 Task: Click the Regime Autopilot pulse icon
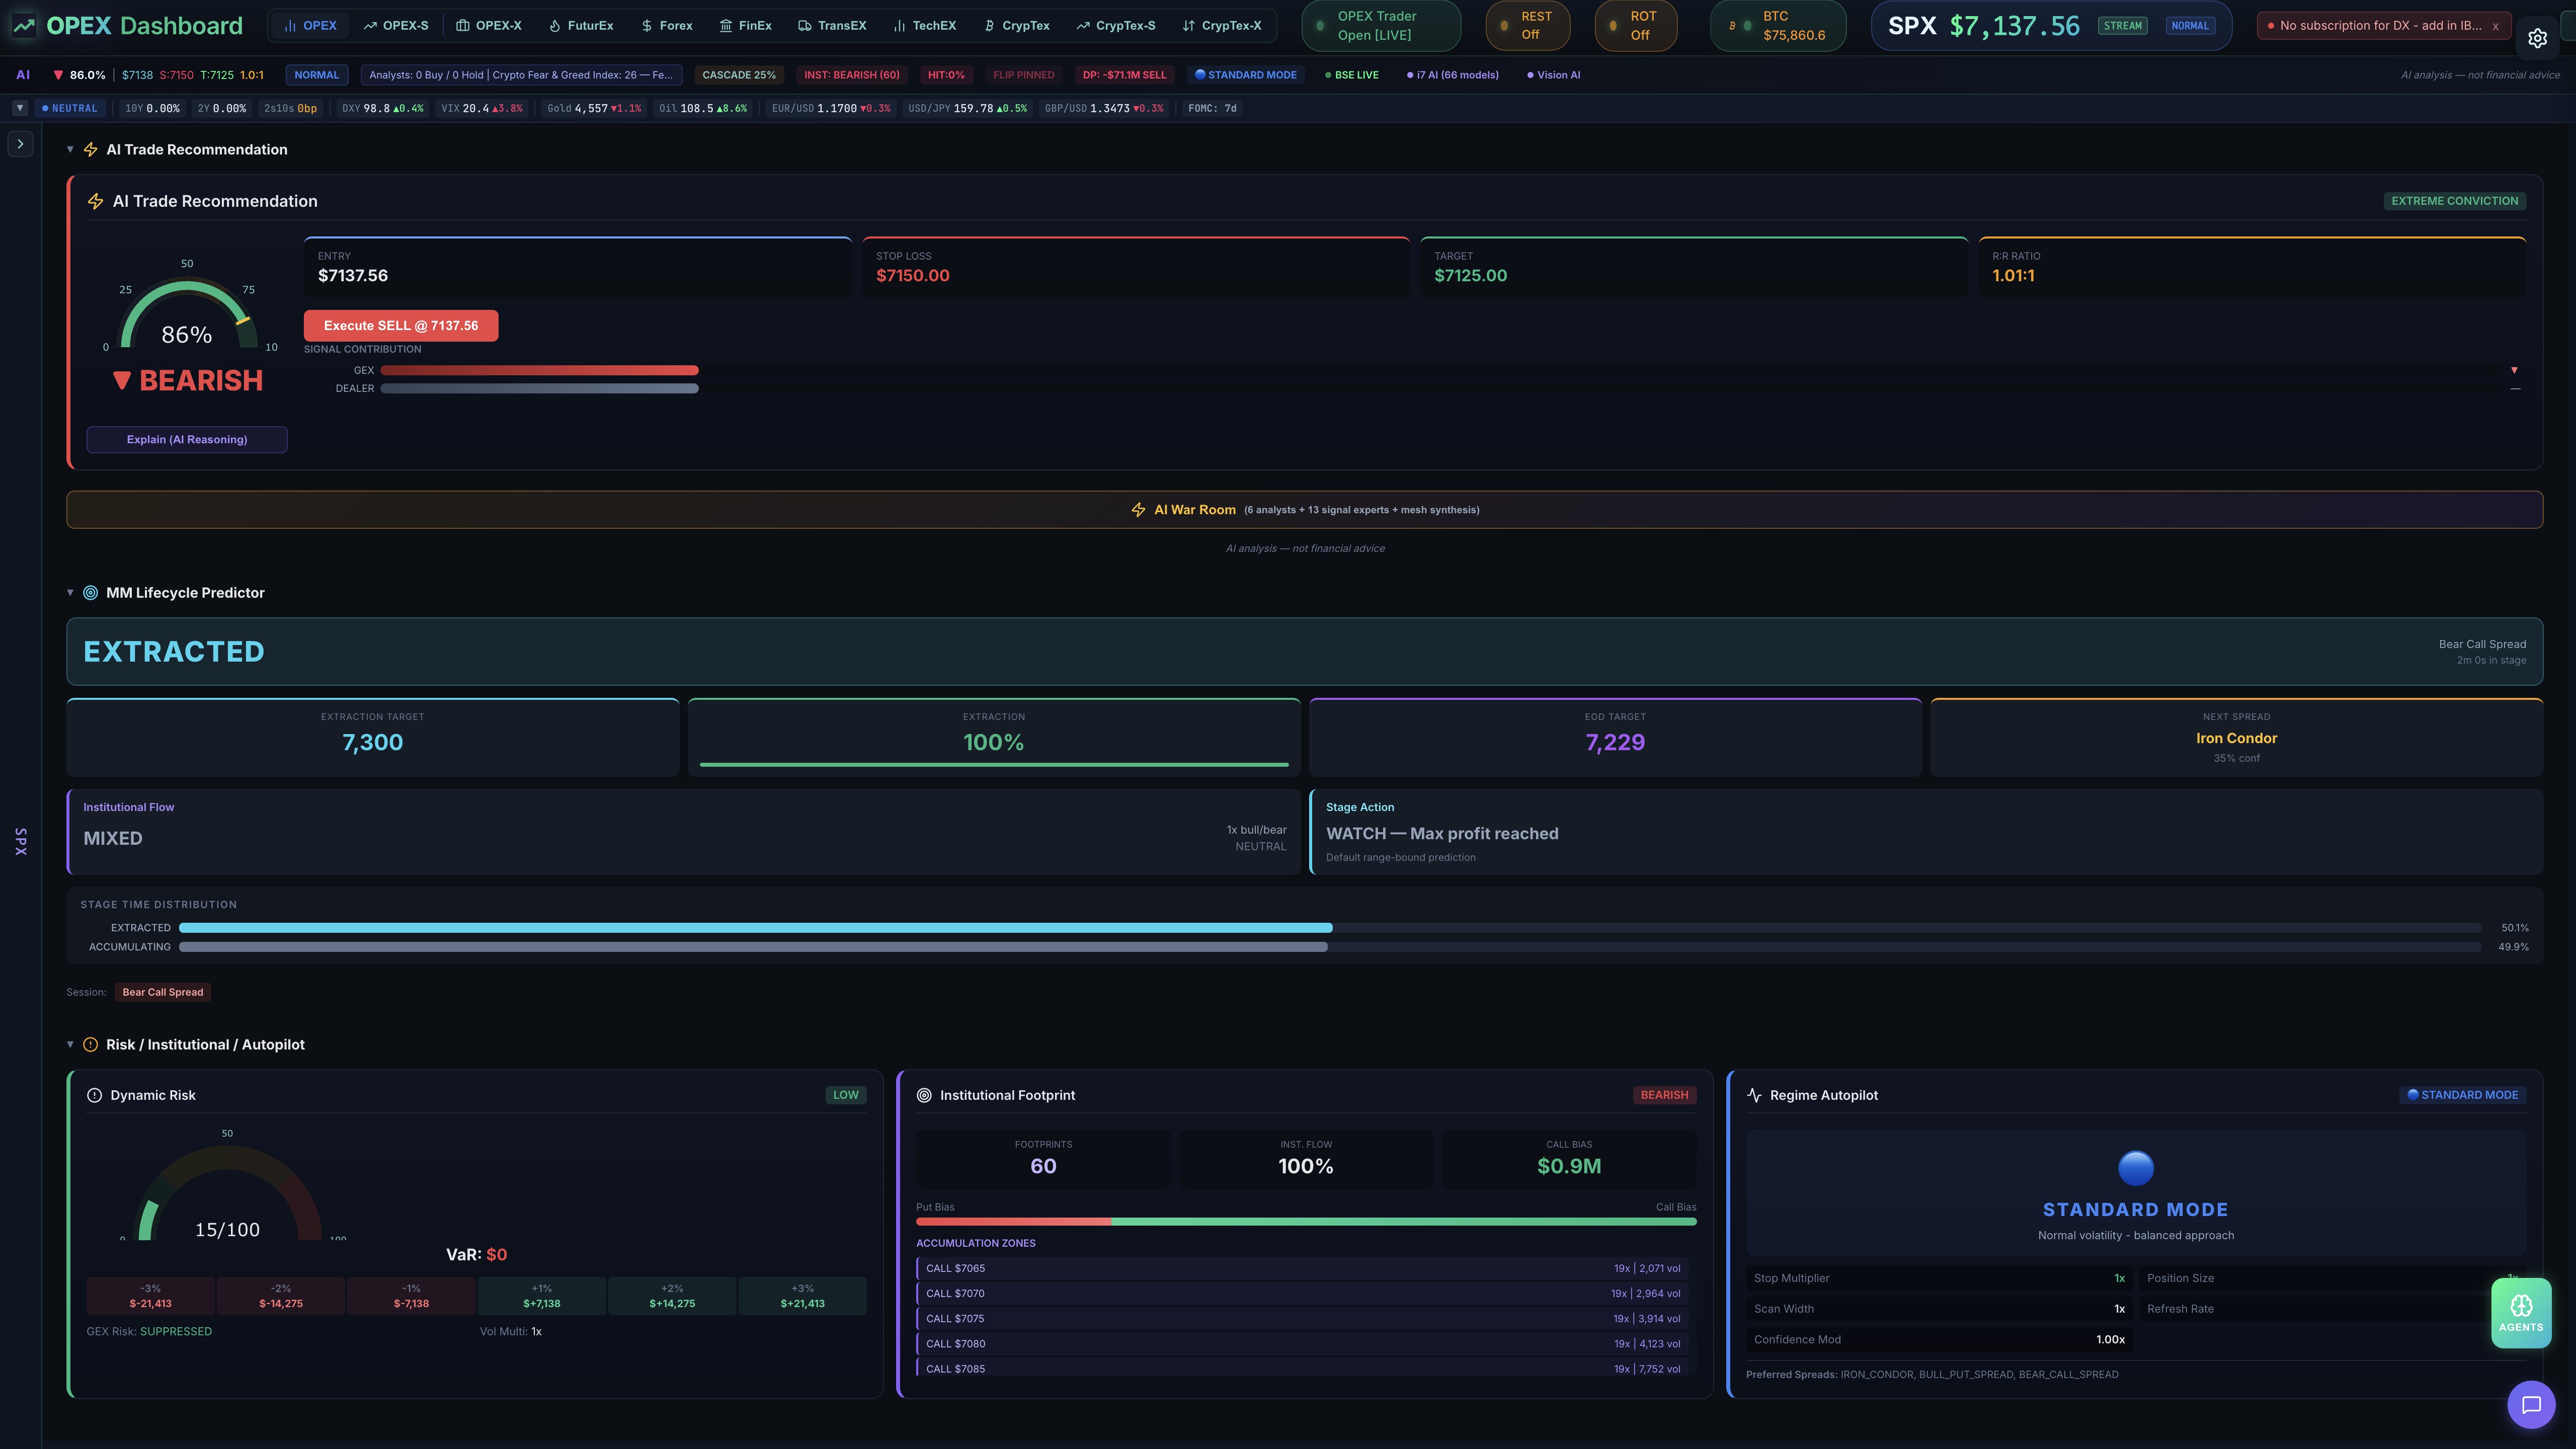click(x=1754, y=1095)
